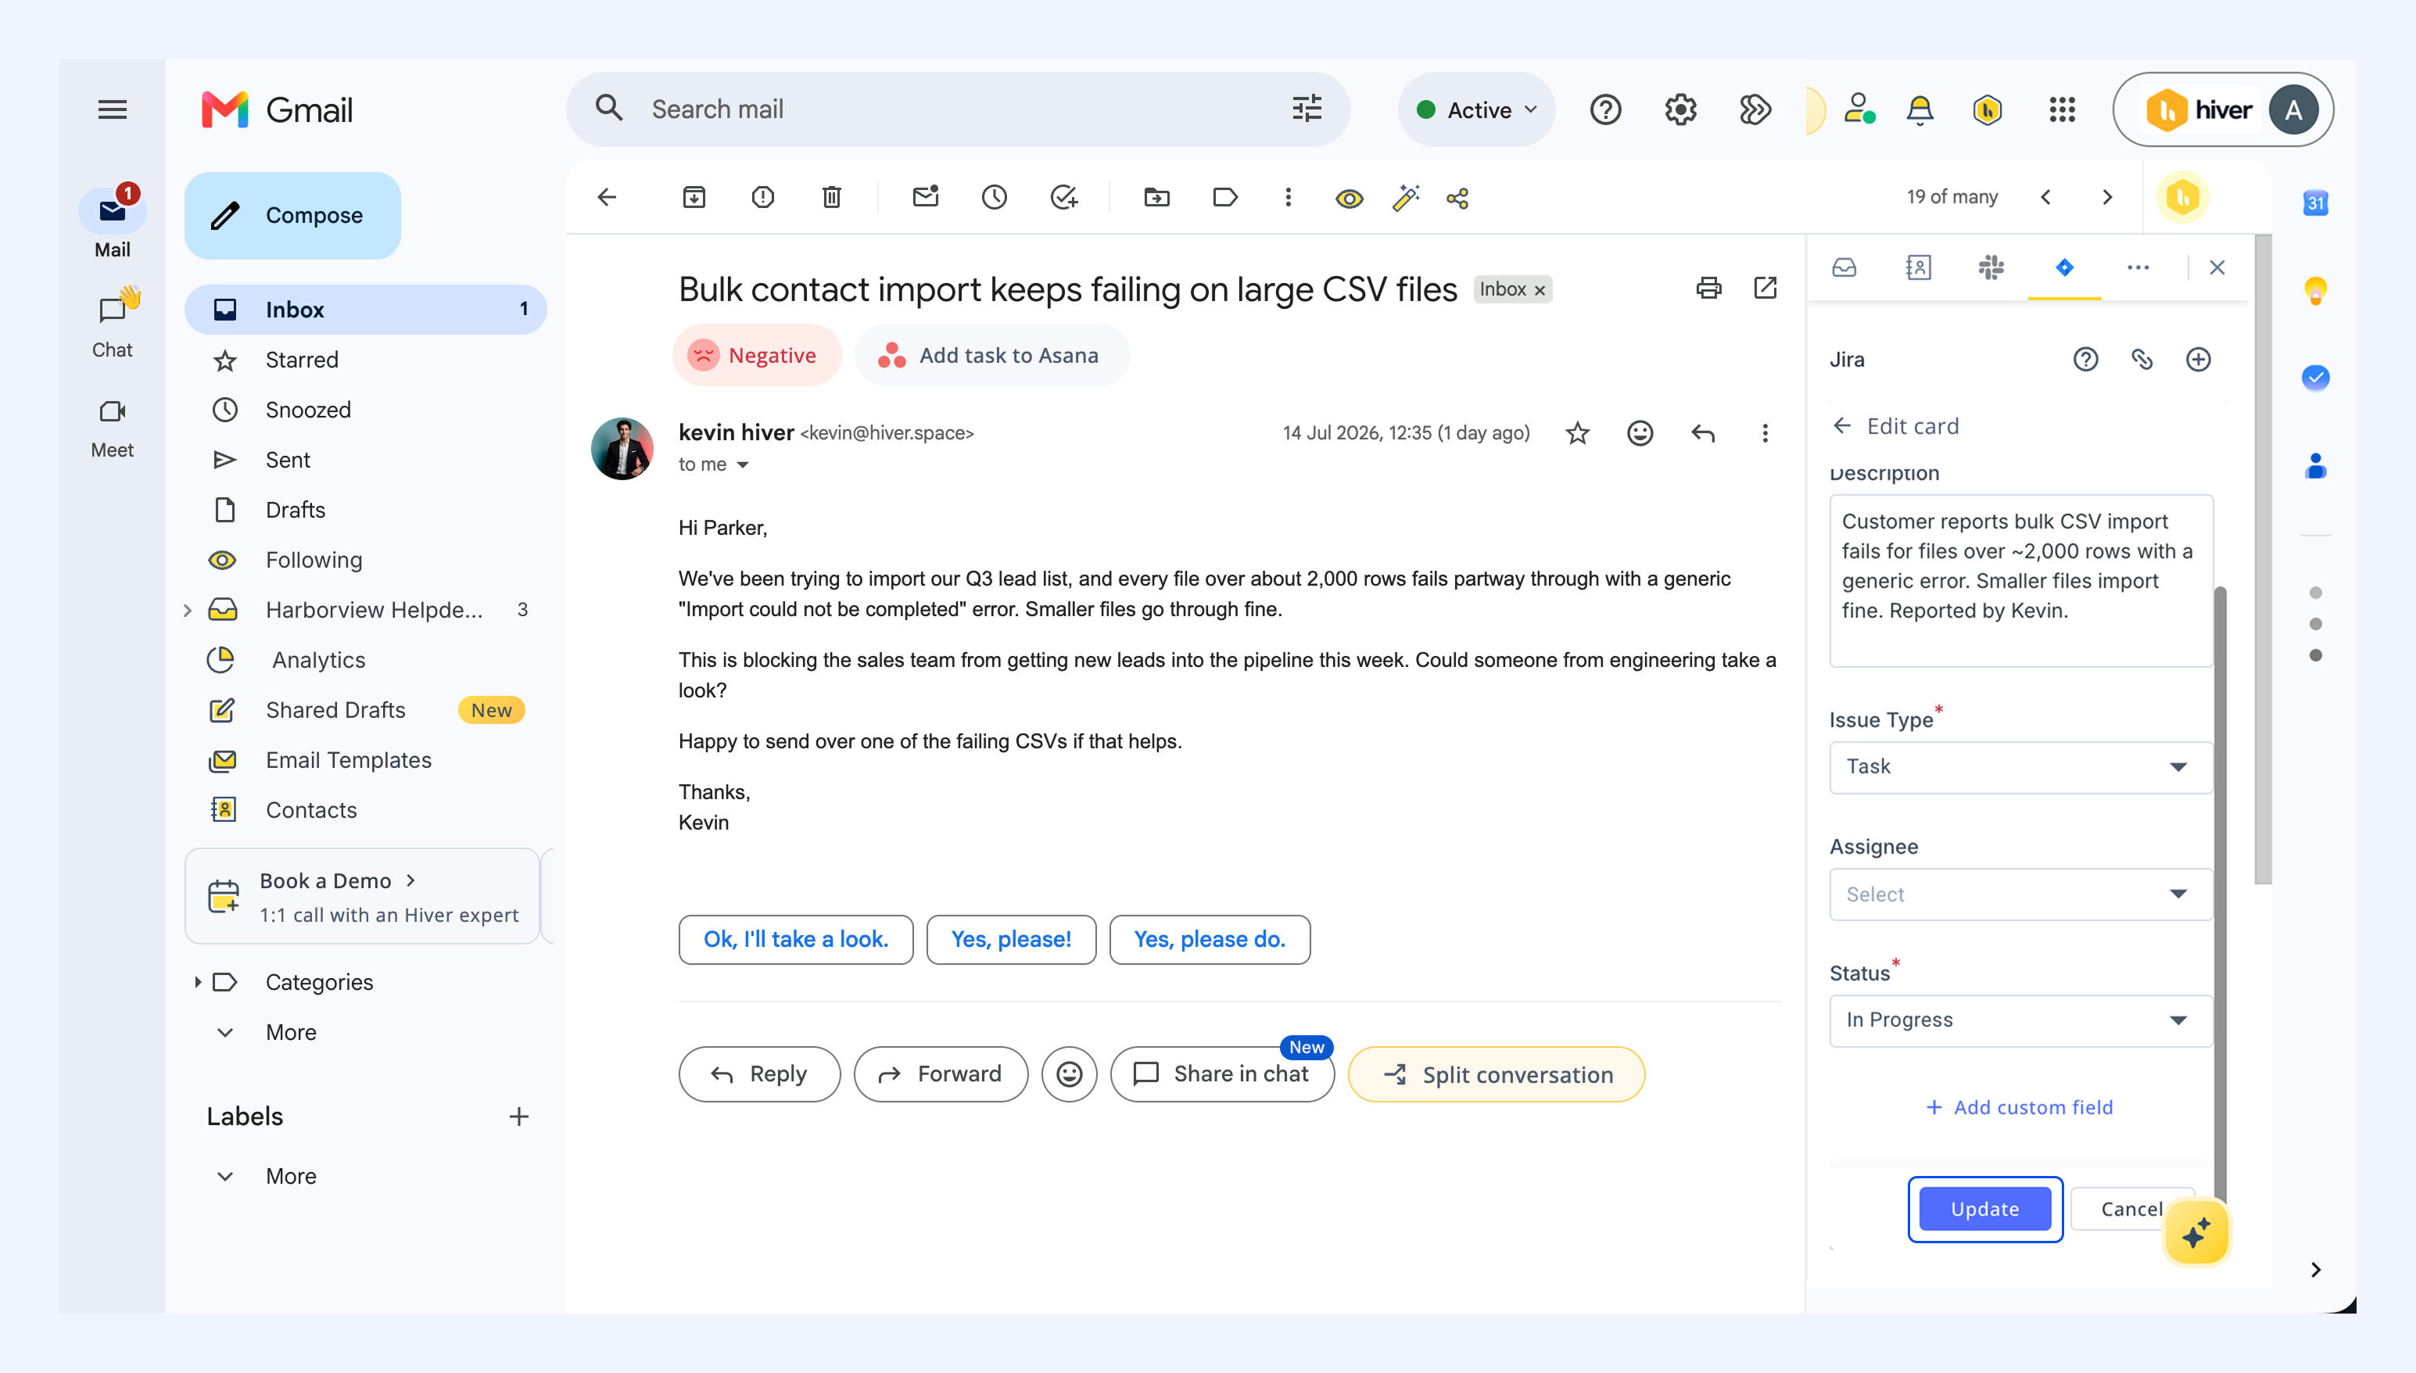This screenshot has width=2416, height=1373.
Task: Open the main menu hamburger icon
Action: [x=113, y=109]
